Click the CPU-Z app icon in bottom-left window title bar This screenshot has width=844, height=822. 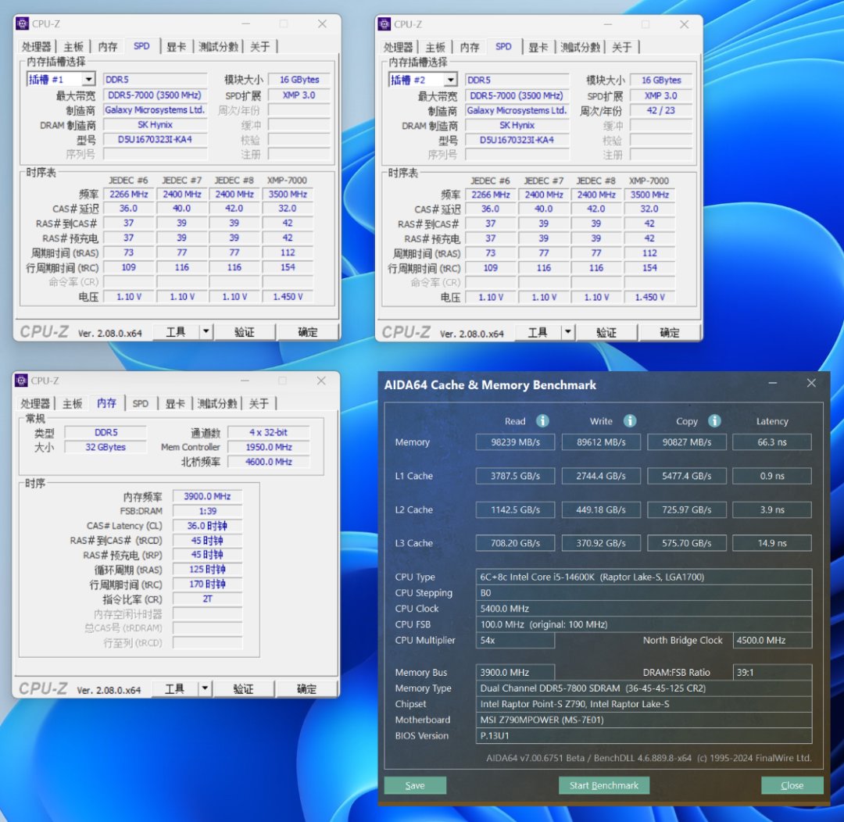pos(21,381)
